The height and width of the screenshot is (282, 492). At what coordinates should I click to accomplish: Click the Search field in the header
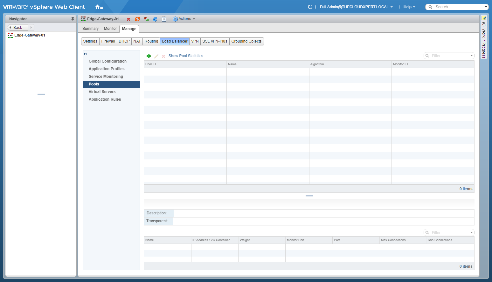pyautogui.click(x=458, y=7)
